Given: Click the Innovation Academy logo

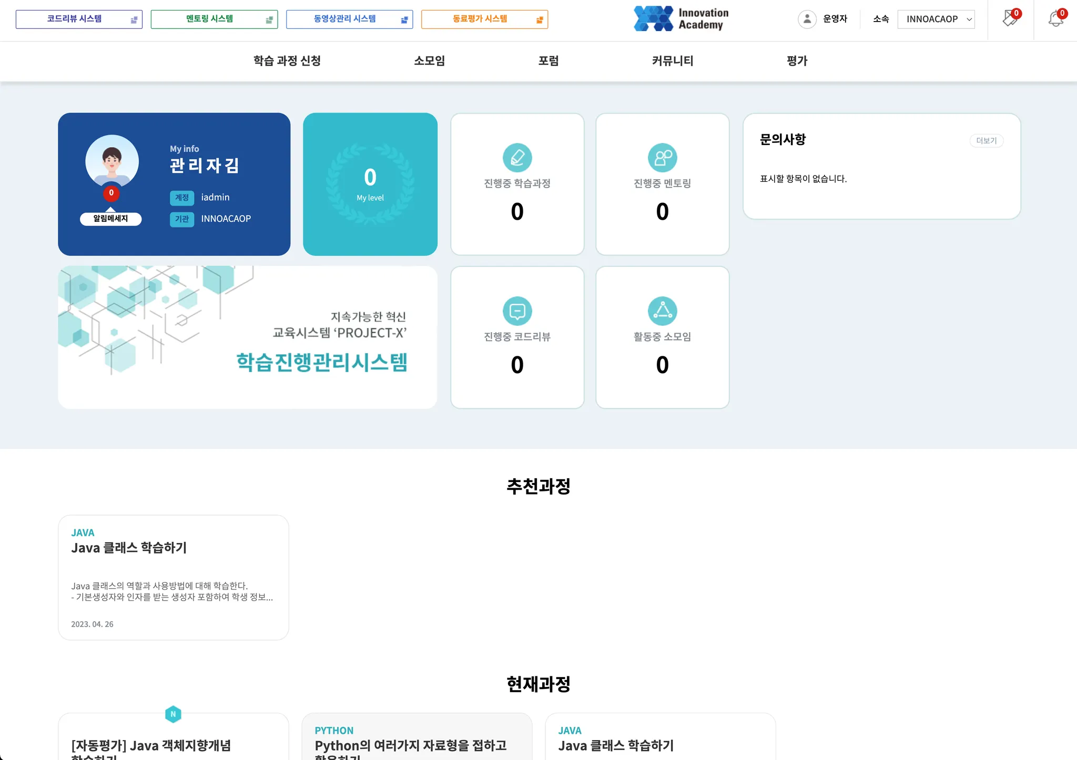Looking at the screenshot, I should (681, 19).
